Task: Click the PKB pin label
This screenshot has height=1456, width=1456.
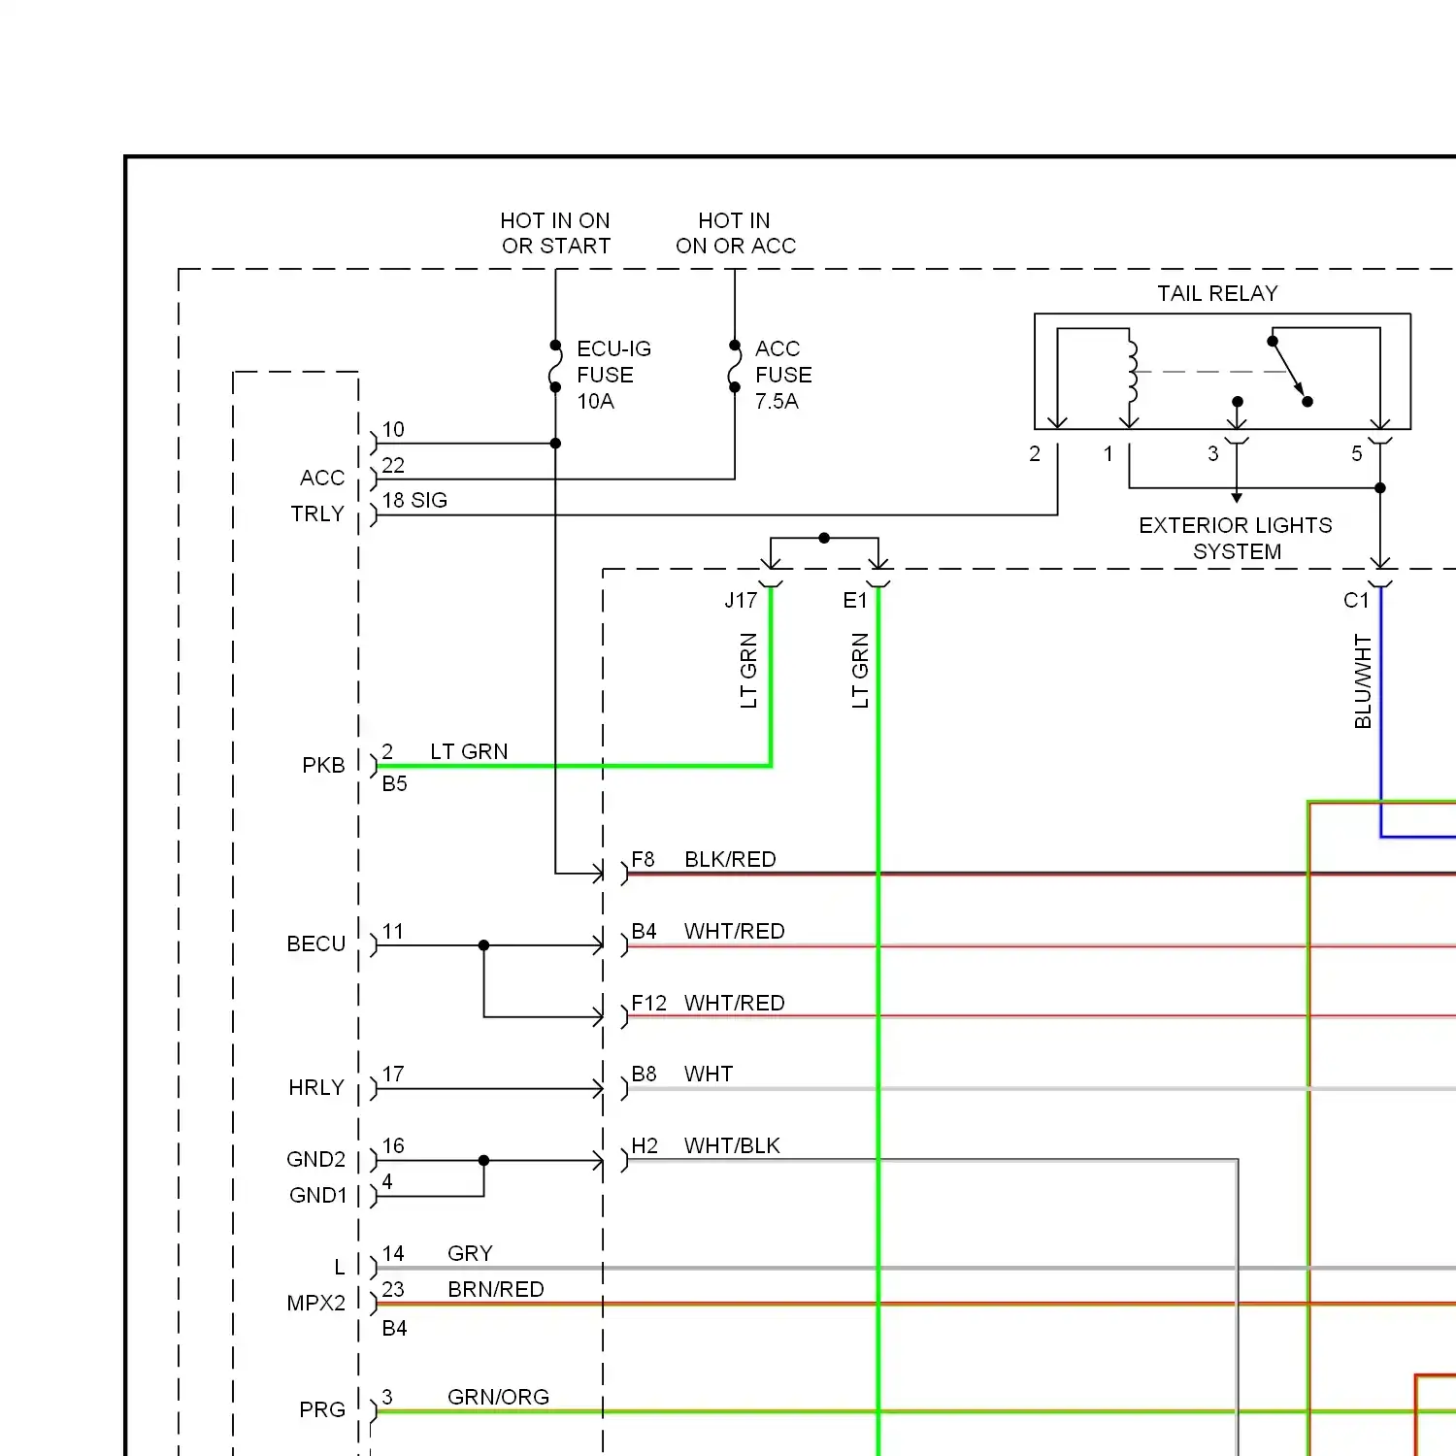Action: point(323,766)
